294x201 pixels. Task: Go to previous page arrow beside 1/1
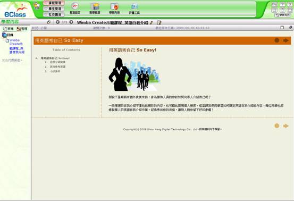[57, 22]
